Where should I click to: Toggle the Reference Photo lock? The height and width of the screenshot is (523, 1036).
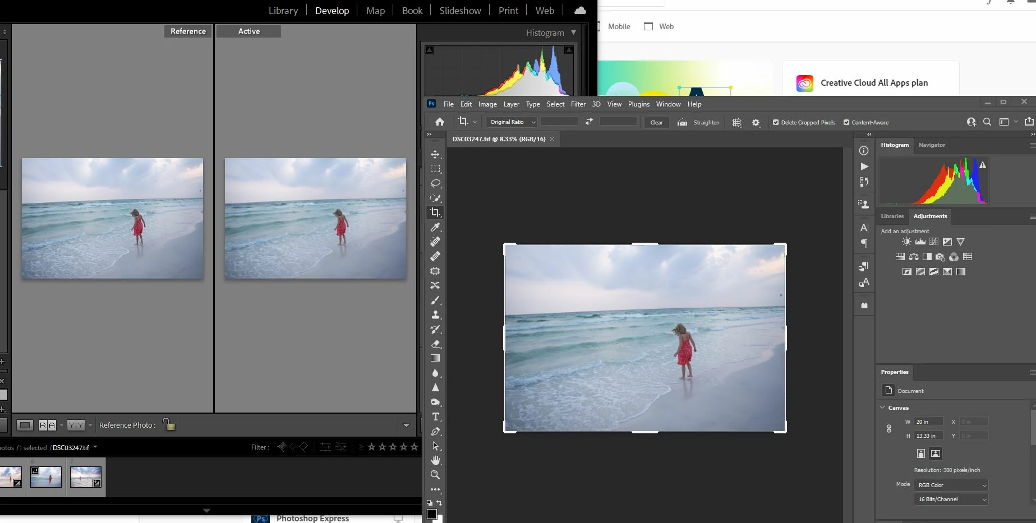168,424
